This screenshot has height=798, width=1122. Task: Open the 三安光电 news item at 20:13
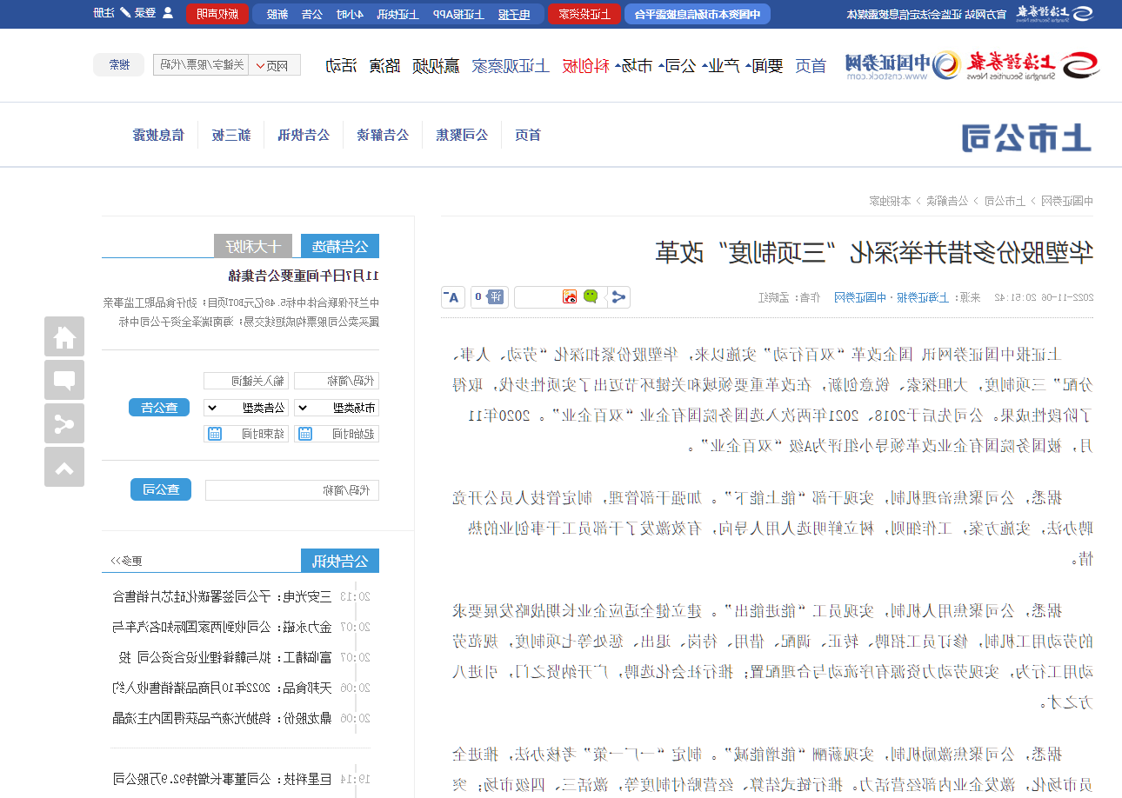pyautogui.click(x=223, y=596)
